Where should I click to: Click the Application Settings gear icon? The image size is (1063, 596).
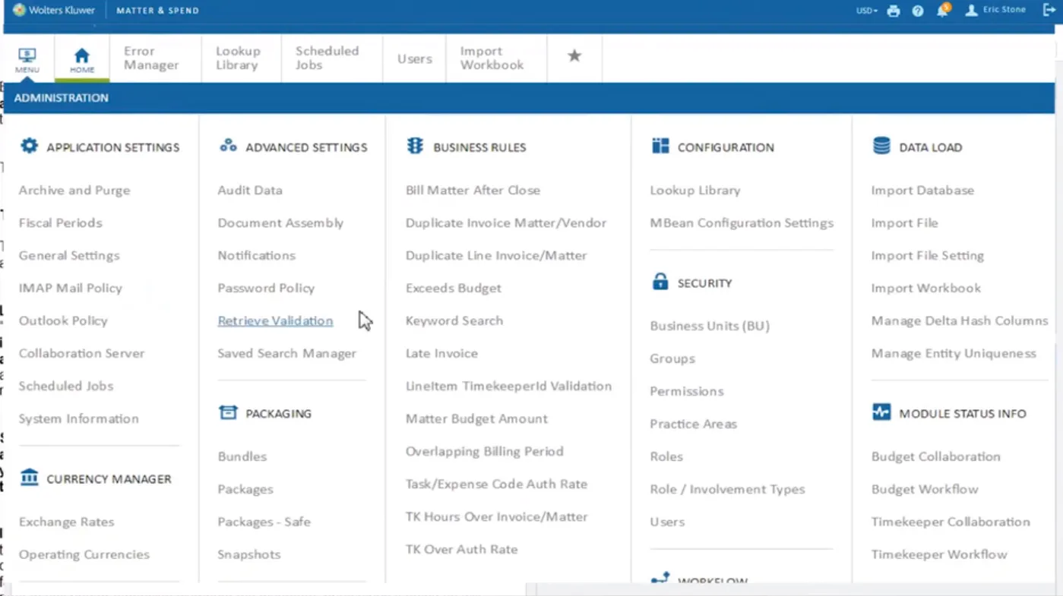(29, 146)
